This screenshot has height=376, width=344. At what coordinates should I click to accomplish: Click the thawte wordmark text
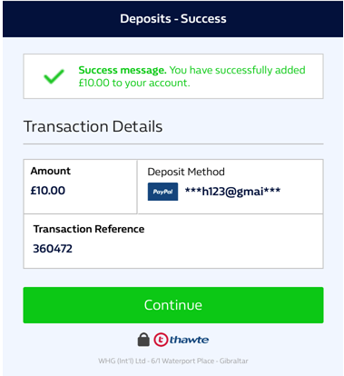click(189, 340)
